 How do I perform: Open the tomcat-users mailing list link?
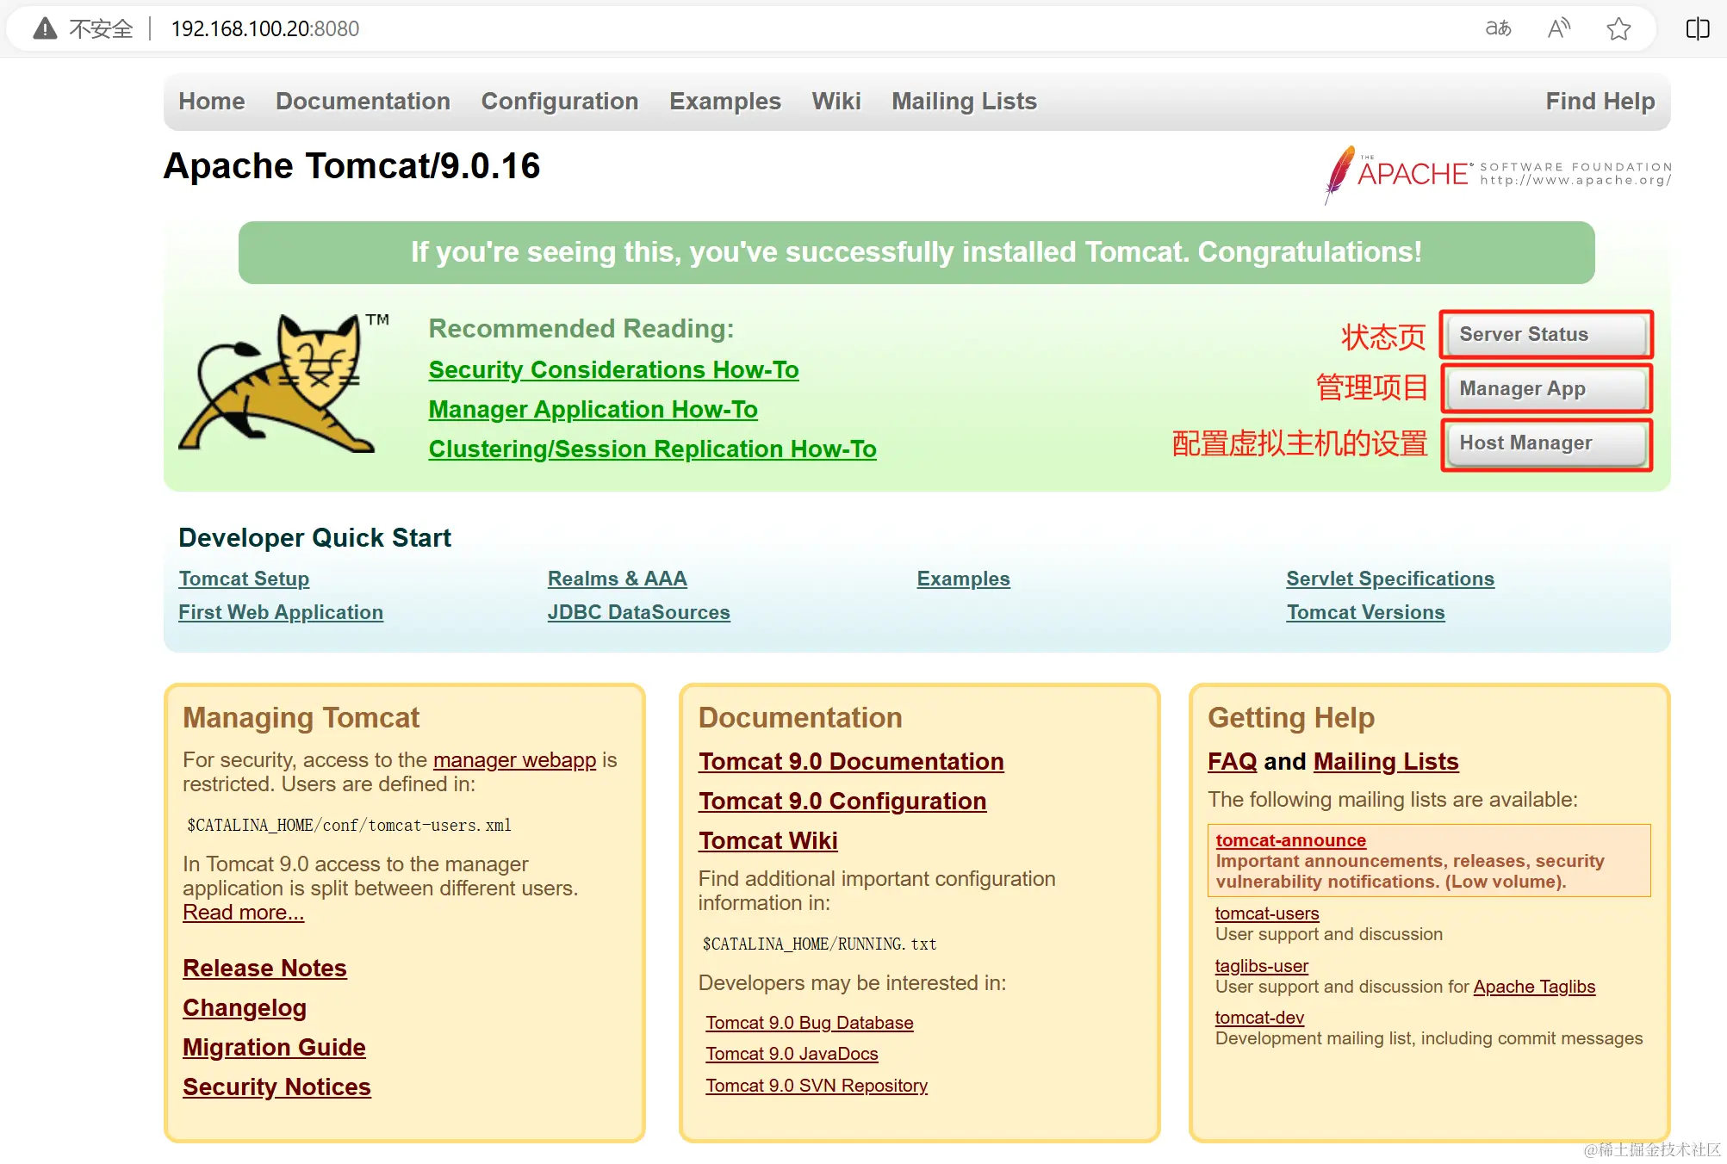click(1267, 913)
